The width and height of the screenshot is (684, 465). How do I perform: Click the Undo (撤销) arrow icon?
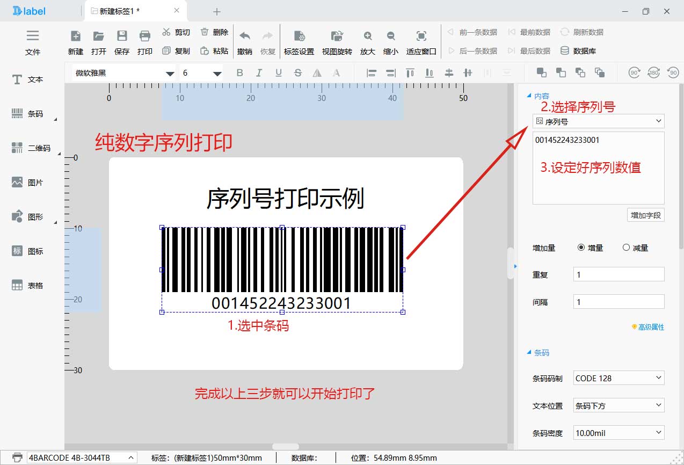245,37
